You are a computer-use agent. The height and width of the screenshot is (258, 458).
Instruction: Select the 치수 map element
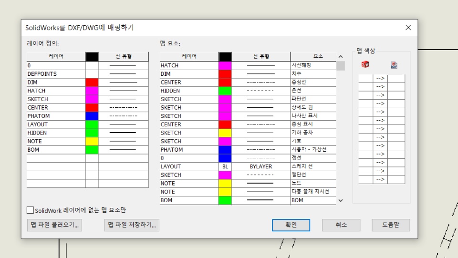[313, 74]
